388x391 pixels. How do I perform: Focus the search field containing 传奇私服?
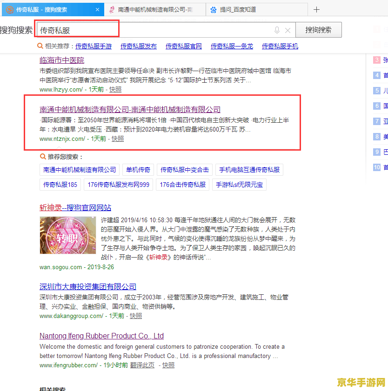tap(154, 30)
